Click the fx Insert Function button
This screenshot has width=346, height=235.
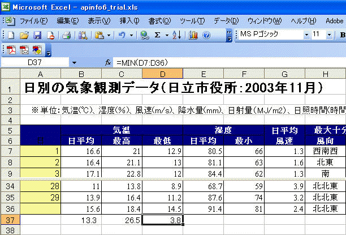click(x=107, y=61)
